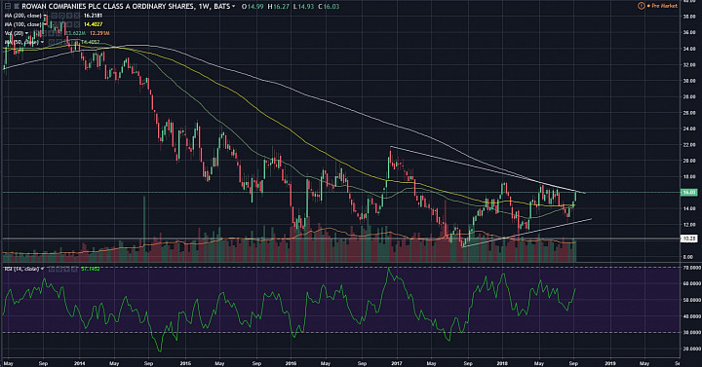Click the Vol (20) legend label
Viewport: 702px width, 367px height.
[x=14, y=33]
